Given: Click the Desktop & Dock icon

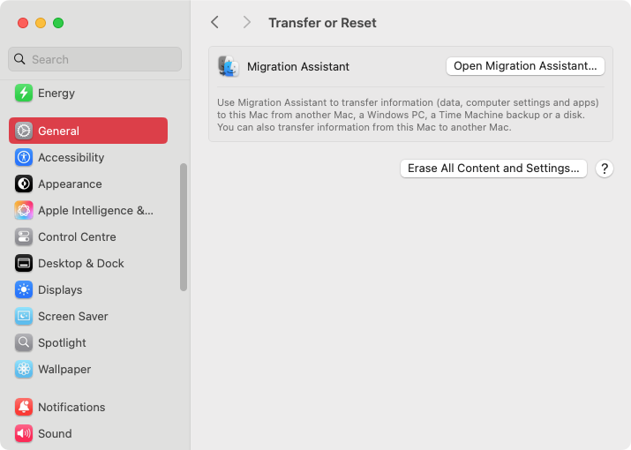Looking at the screenshot, I should (x=24, y=264).
